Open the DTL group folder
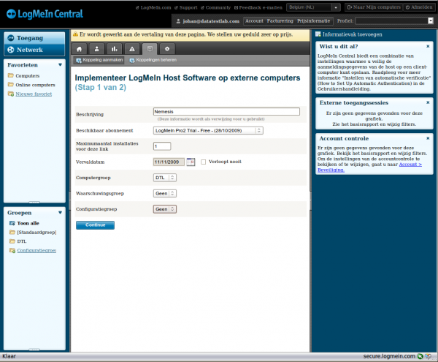438x362 pixels. pos(18,241)
